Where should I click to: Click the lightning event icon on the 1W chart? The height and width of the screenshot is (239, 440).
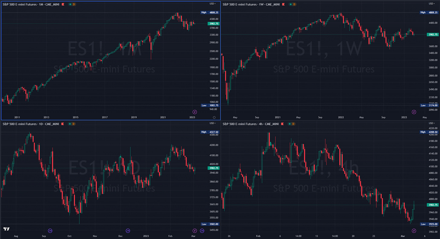point(414,112)
